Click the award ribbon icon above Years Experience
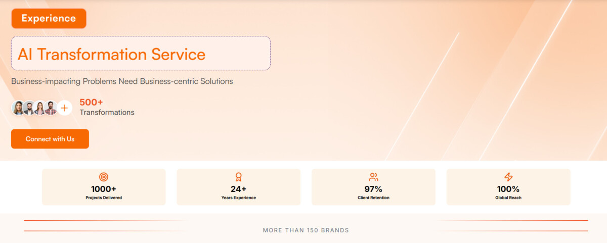Image resolution: width=607 pixels, height=243 pixels. pyautogui.click(x=238, y=177)
